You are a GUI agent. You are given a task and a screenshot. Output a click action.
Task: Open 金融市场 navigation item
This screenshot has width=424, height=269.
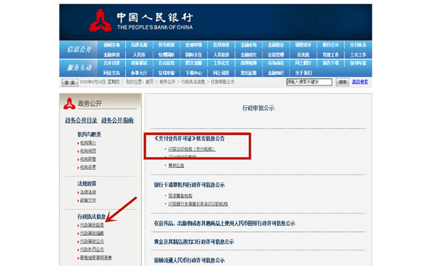(x=249, y=45)
